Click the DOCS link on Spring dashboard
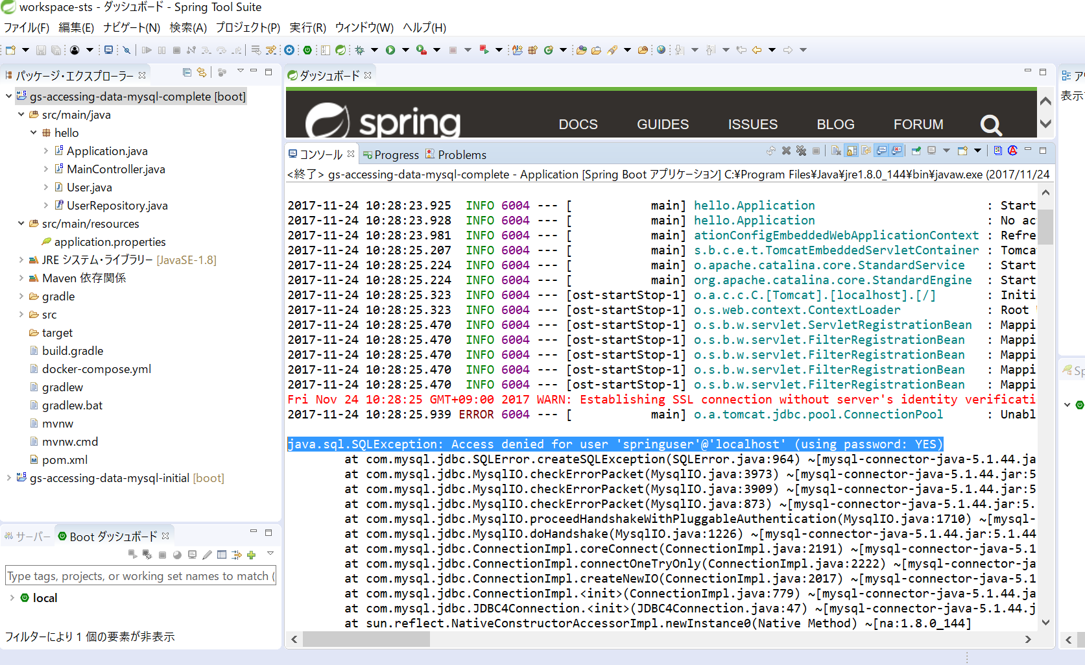This screenshot has width=1085, height=665. pyautogui.click(x=578, y=124)
